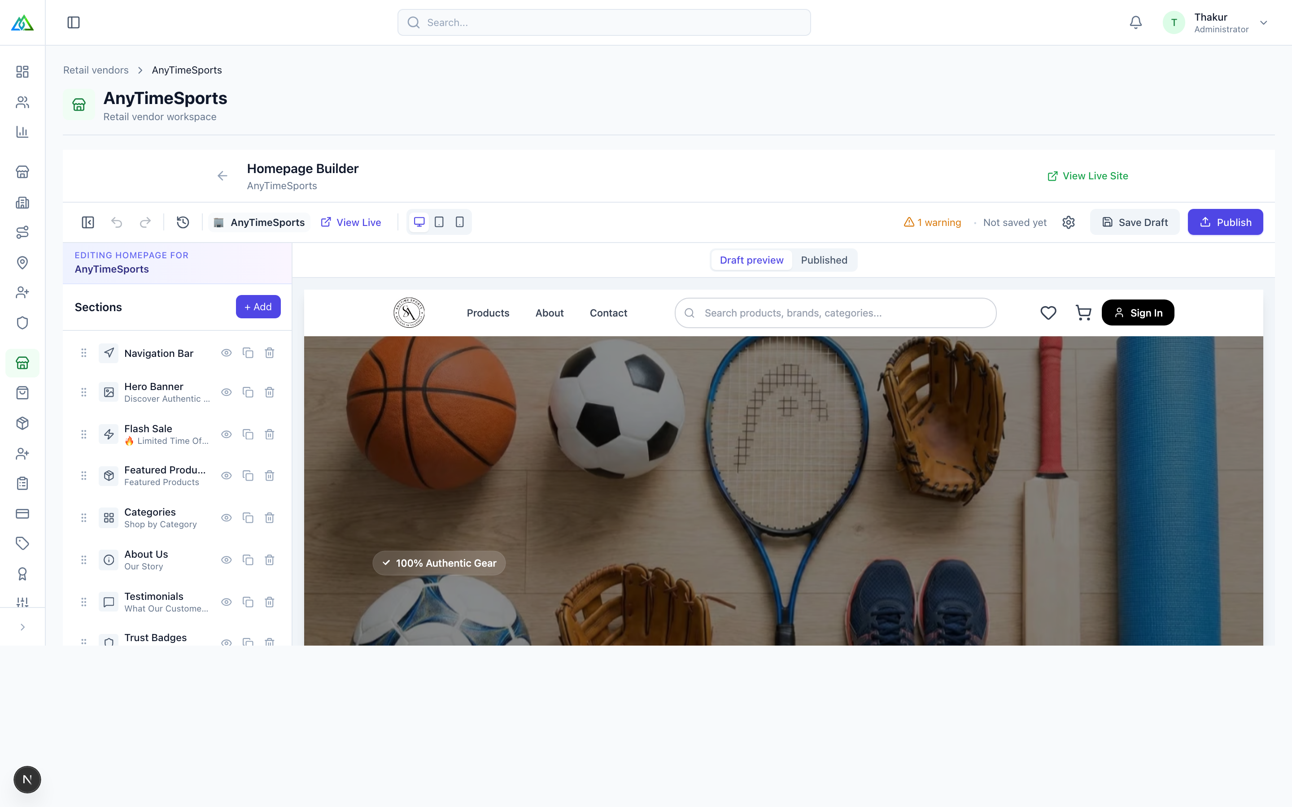Open About in the preview menu
Image resolution: width=1292 pixels, height=807 pixels.
[x=550, y=313]
